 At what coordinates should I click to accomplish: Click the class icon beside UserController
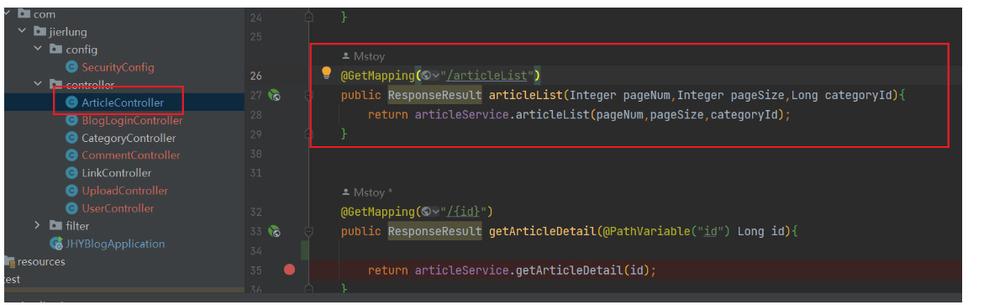pyautogui.click(x=71, y=208)
